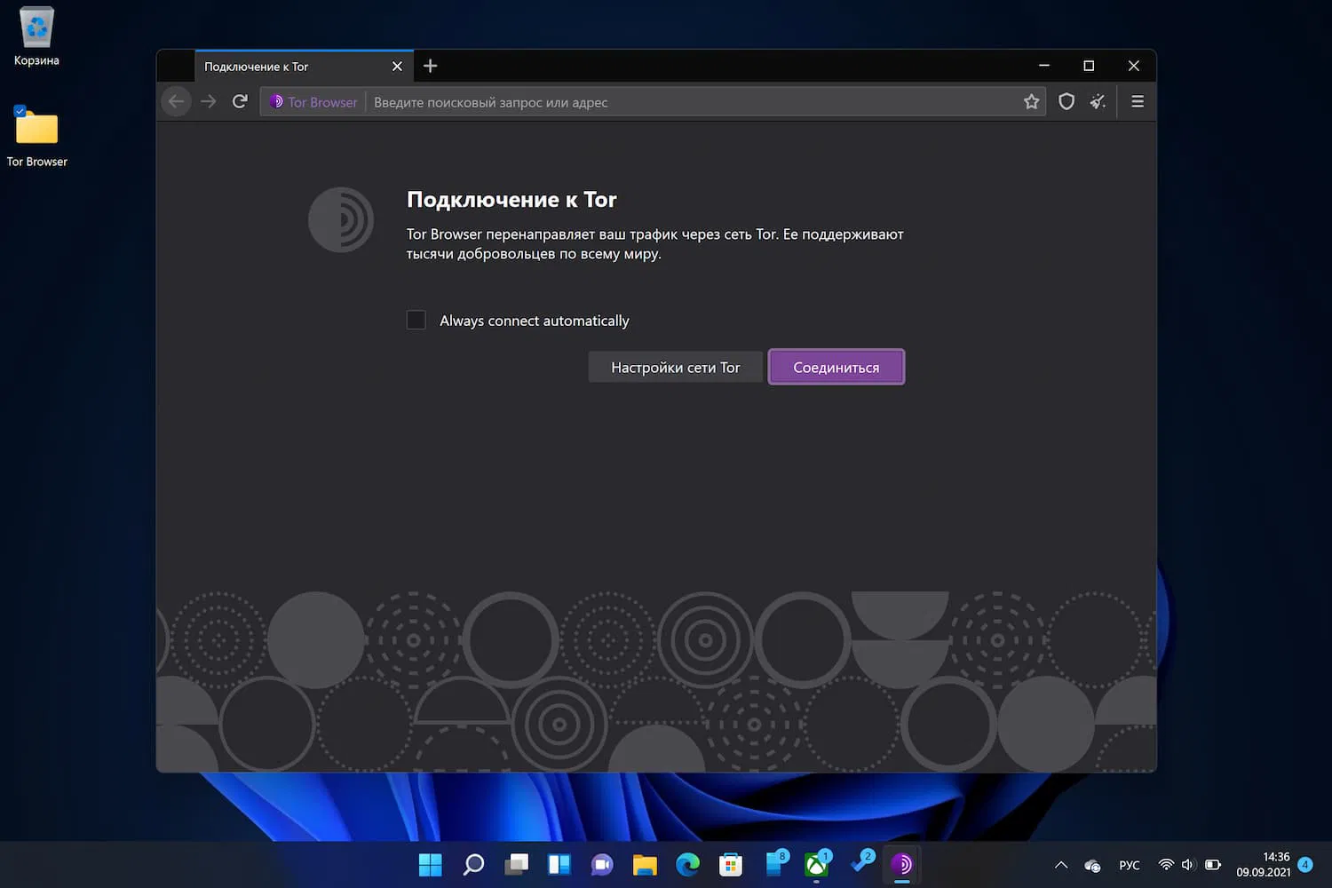The width and height of the screenshot is (1332, 888).
Task: Bookmark this page with the star icon
Action: 1031,102
